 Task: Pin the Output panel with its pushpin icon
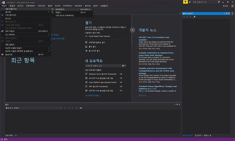(x=177, y=104)
